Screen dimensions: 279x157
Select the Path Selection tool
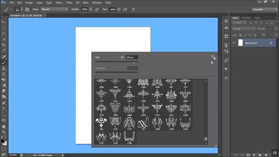tap(3, 114)
